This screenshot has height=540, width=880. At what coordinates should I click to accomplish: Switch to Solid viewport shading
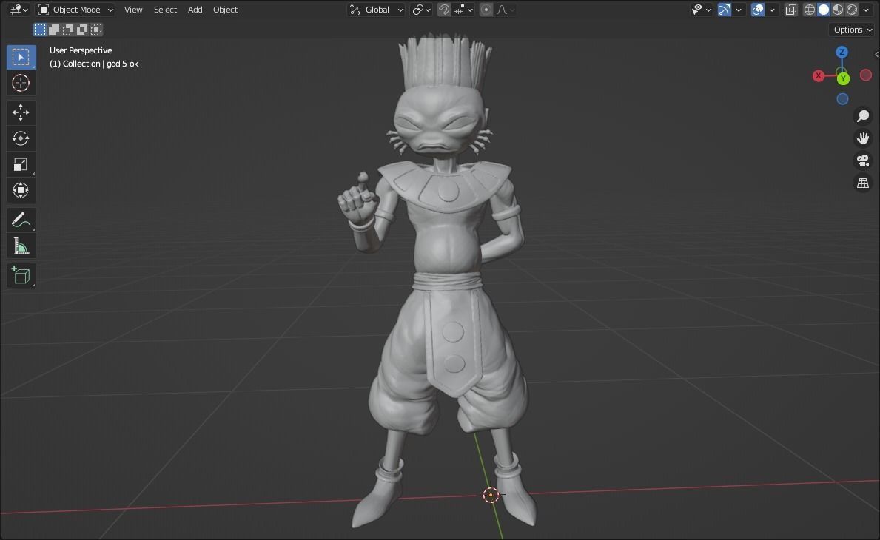[x=823, y=10]
